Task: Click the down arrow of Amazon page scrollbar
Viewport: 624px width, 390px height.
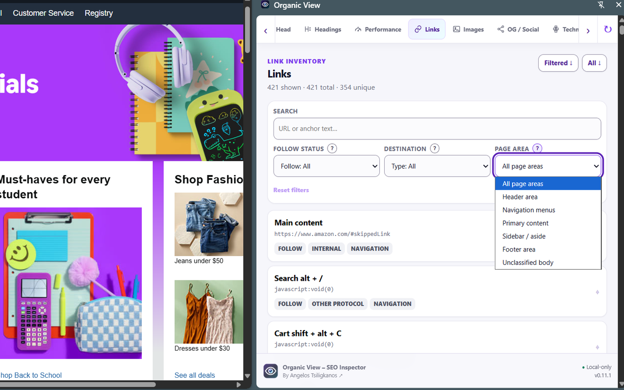Action: [x=247, y=376]
